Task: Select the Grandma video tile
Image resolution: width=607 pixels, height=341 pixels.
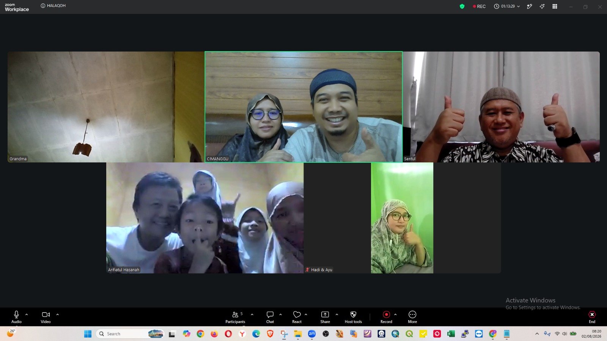Action: [106, 107]
